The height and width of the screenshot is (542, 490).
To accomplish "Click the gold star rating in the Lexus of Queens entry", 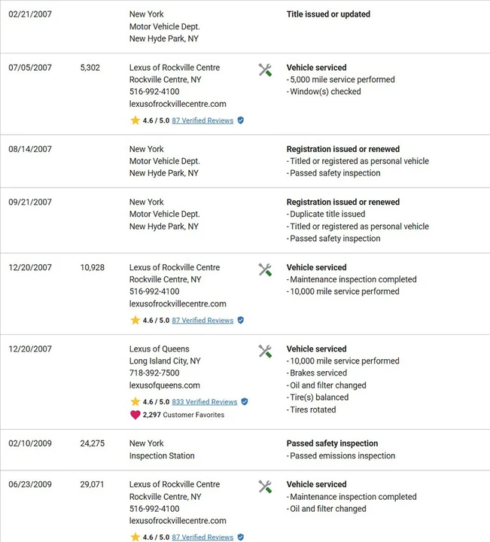I will click(x=135, y=401).
